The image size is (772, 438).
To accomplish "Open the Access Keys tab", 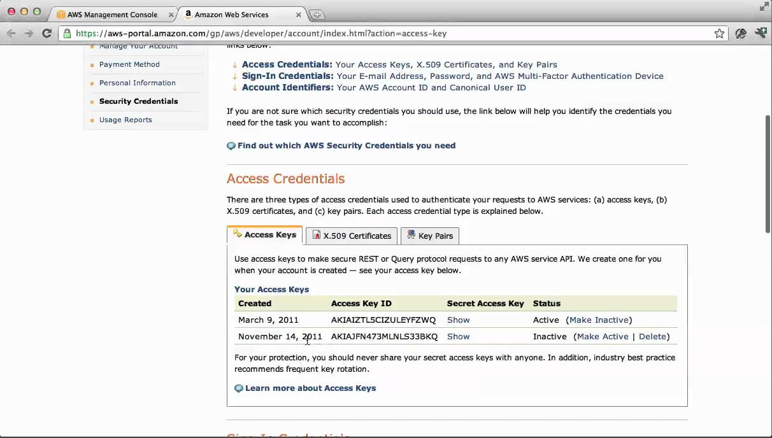I will pos(264,234).
